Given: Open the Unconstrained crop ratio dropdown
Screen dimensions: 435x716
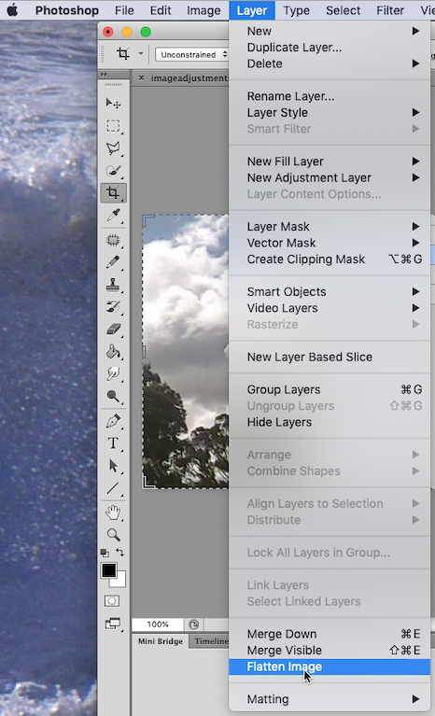Looking at the screenshot, I should pos(191,55).
